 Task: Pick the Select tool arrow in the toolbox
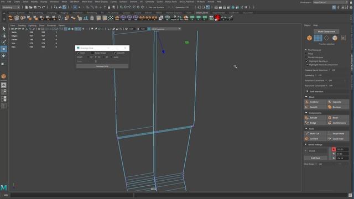[x=4, y=29]
